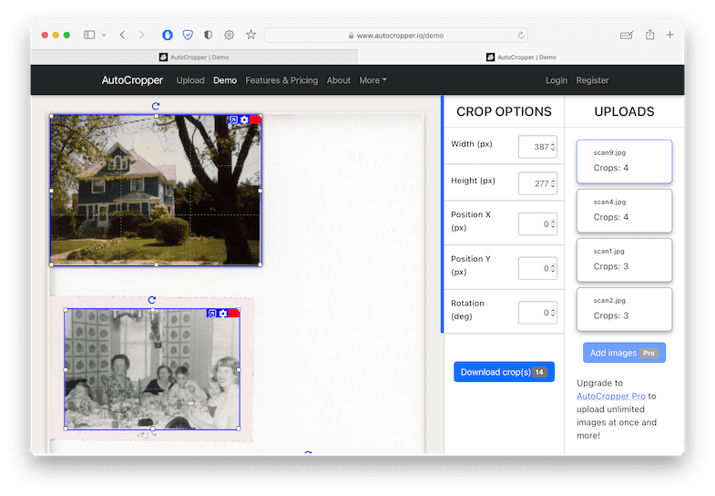
Task: Delete the house photo crop with red button
Action: [255, 119]
